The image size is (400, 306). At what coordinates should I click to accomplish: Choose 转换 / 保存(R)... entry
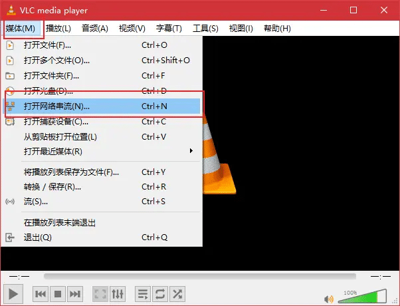tap(102, 187)
